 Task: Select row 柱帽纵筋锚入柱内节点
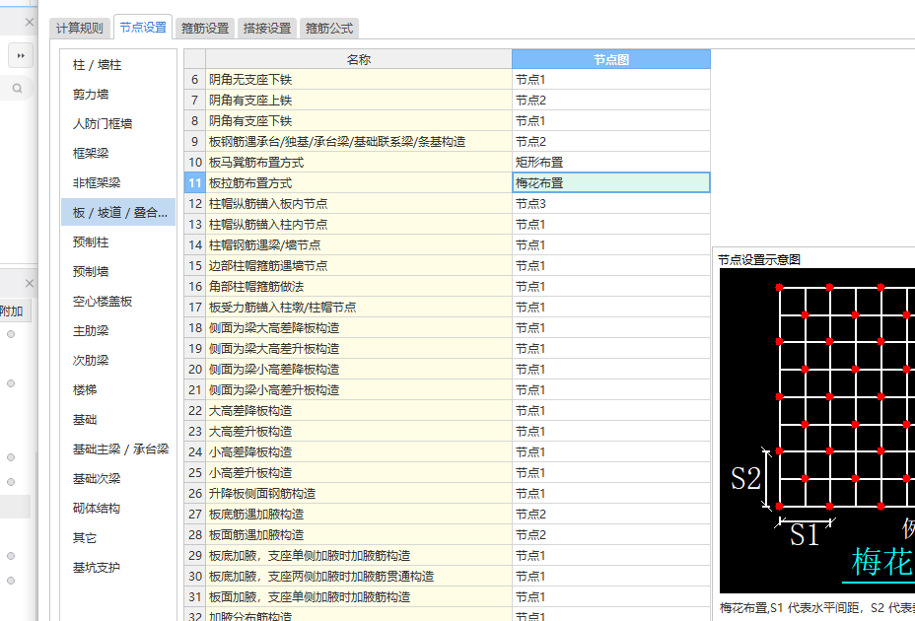click(358, 225)
